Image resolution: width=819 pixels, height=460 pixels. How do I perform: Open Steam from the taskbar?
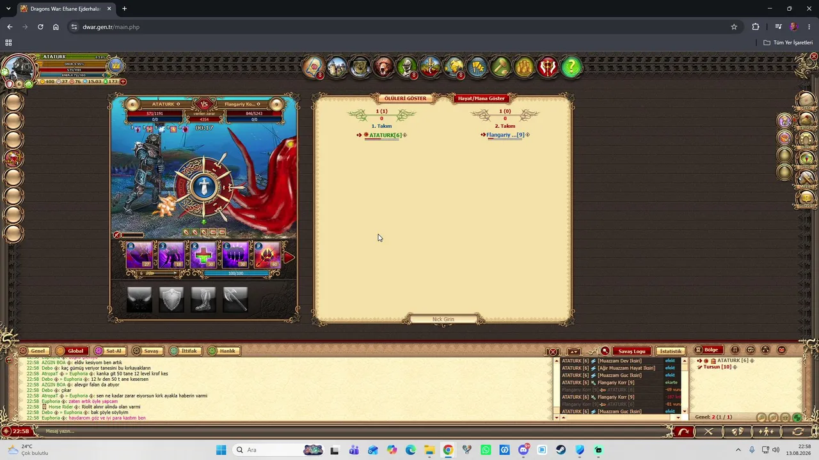(561, 450)
